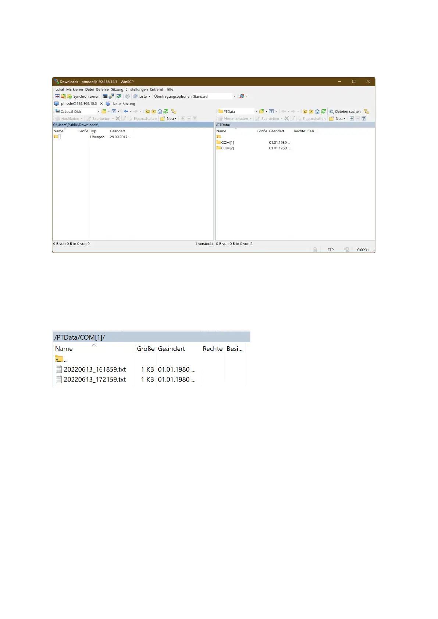Open the Markieren menu
Screen dimensions: 438x619
tap(74, 89)
